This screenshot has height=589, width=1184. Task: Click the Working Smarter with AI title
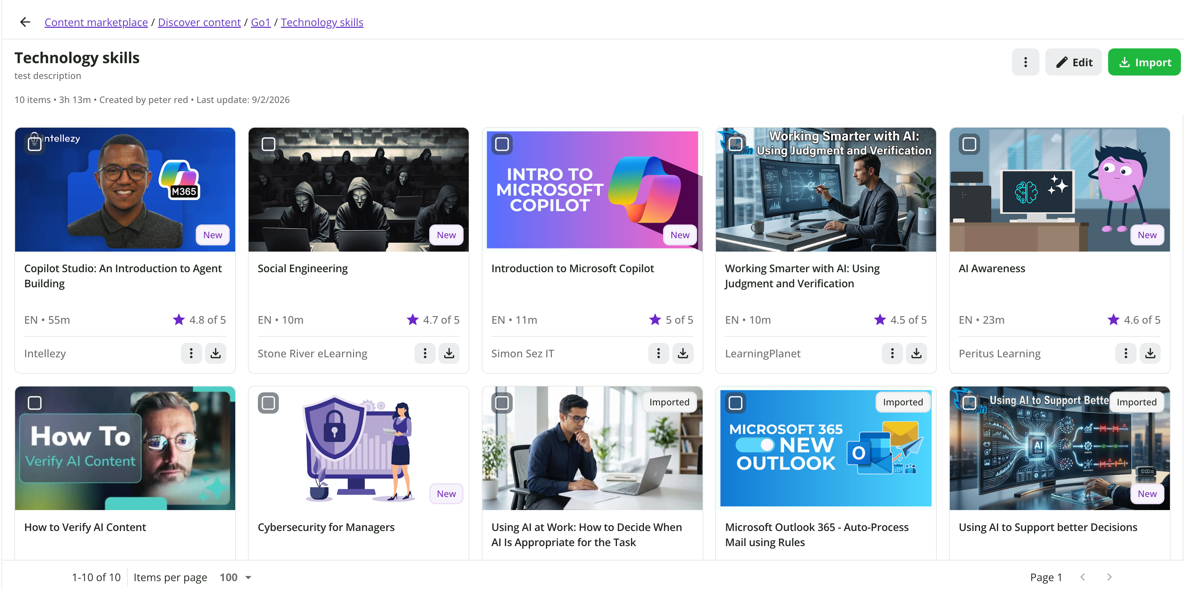802,276
